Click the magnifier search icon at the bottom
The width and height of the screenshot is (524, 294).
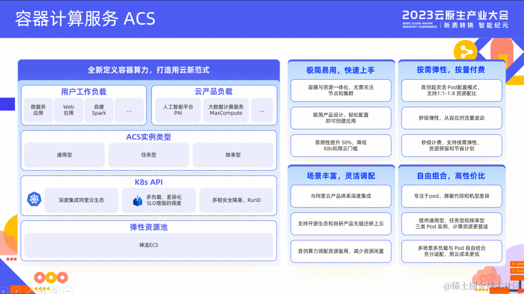point(55,291)
